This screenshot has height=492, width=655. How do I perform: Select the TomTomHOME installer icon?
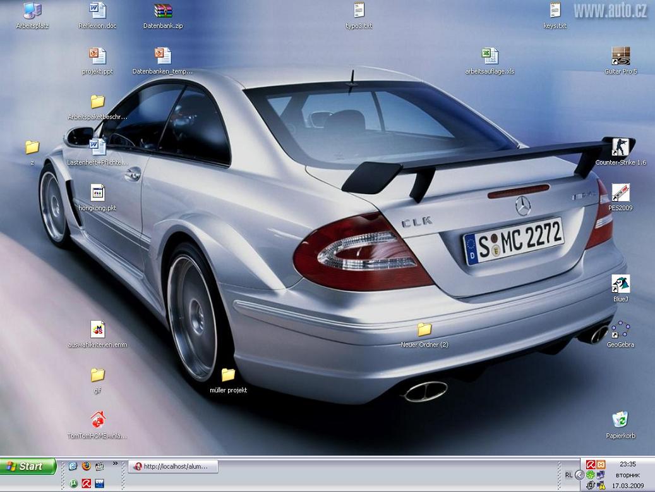[97, 421]
